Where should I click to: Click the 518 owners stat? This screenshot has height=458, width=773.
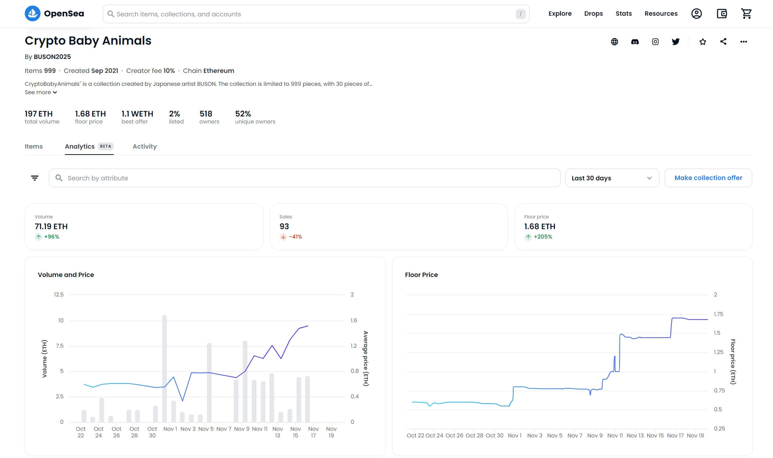209,117
